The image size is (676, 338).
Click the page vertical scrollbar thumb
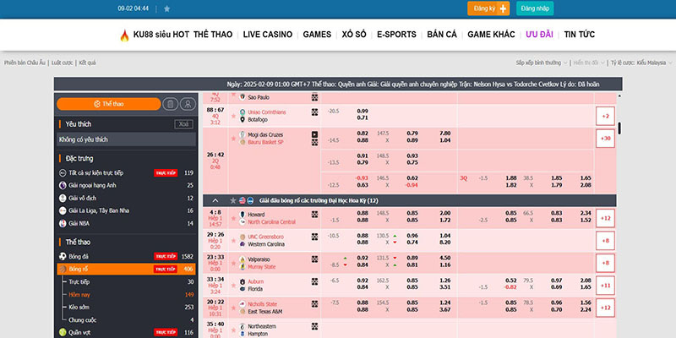[x=620, y=128]
